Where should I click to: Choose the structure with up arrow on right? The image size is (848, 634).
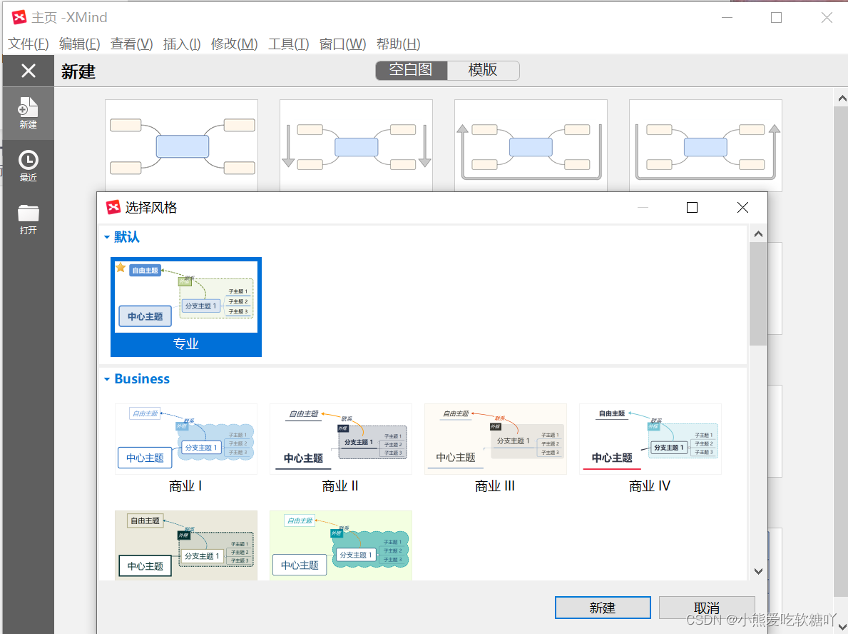tap(706, 145)
